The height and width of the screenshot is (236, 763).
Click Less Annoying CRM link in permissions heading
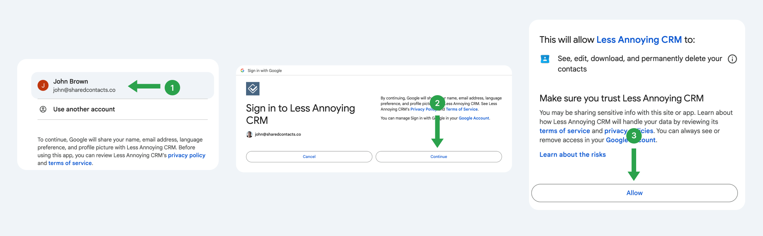tap(639, 40)
